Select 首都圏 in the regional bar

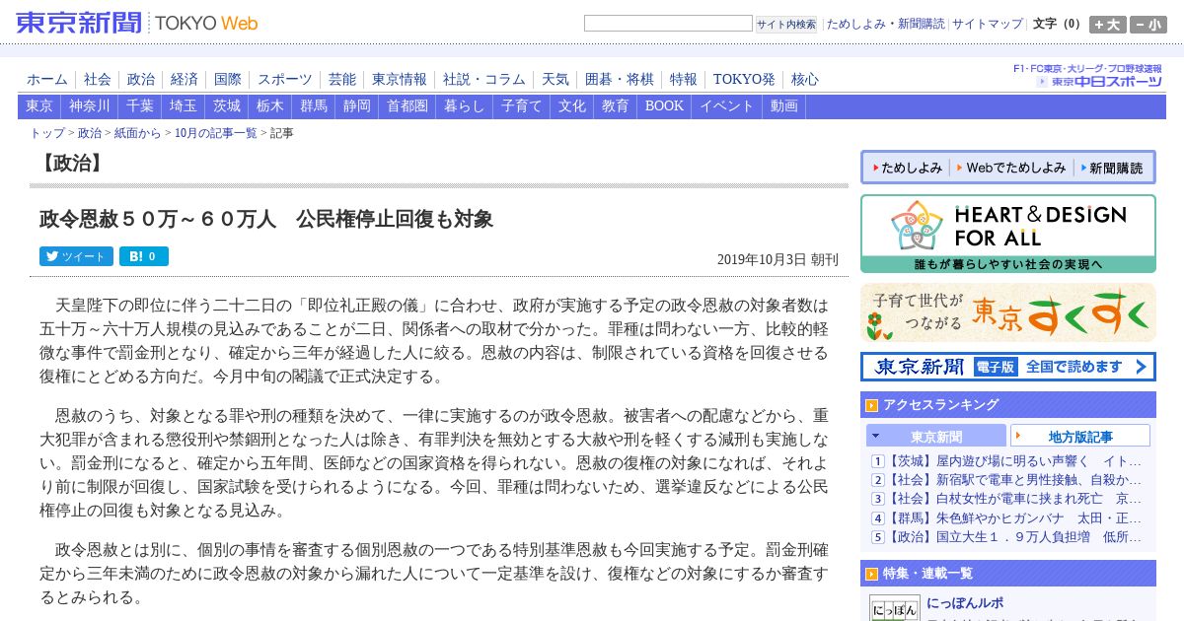tap(407, 106)
